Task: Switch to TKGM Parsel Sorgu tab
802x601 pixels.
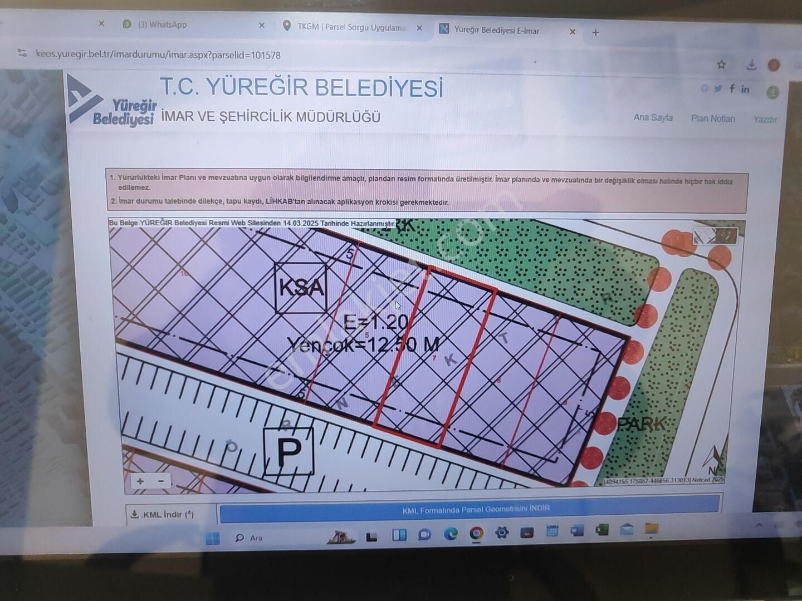Action: pyautogui.click(x=351, y=27)
